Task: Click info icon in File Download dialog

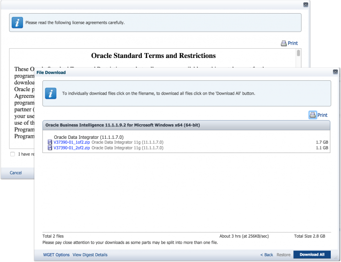Action: click(x=51, y=94)
